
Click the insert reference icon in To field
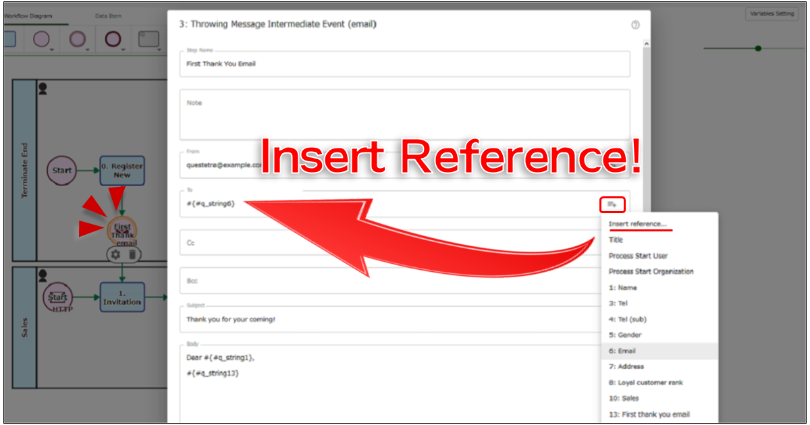(x=612, y=204)
